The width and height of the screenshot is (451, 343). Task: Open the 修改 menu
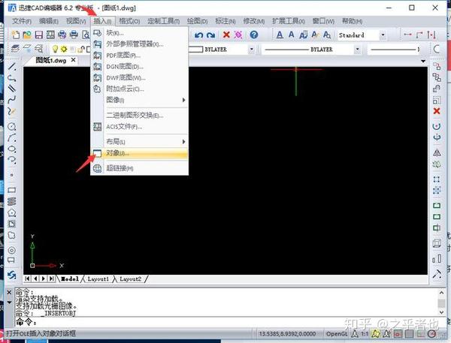pos(254,21)
